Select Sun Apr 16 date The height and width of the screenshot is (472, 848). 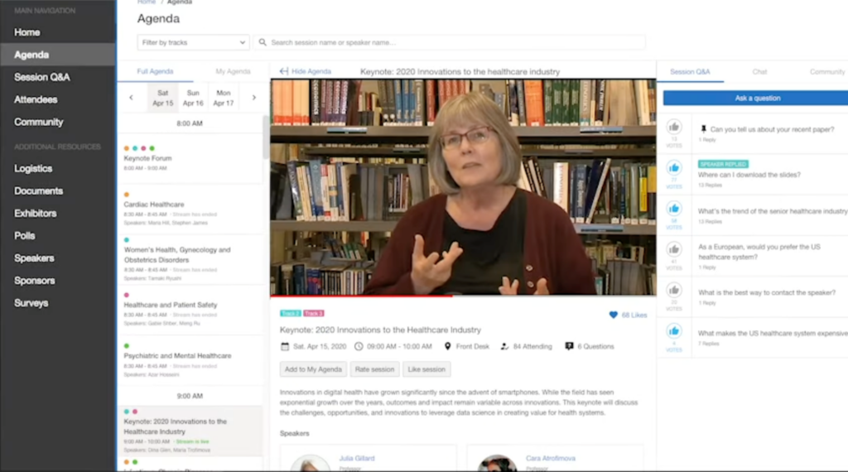pyautogui.click(x=193, y=98)
